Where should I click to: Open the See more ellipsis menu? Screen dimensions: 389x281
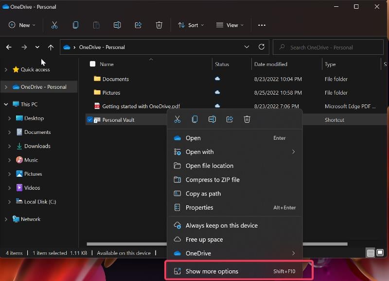(x=262, y=25)
